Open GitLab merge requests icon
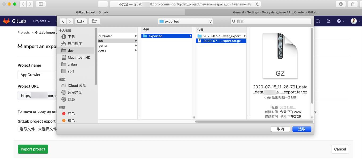This screenshot has width=362, height=159. pos(318,21)
